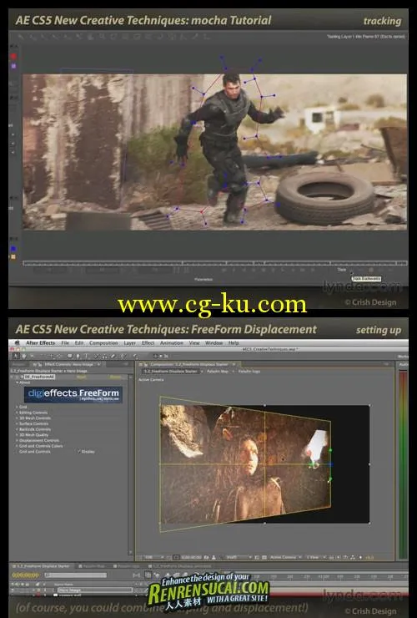Click the timeline layer search field
The height and width of the screenshot is (618, 417).
coord(76,575)
